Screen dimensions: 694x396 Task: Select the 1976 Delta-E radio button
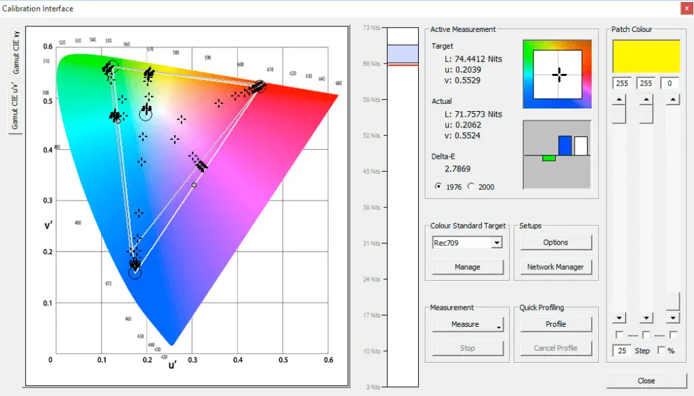(x=440, y=186)
